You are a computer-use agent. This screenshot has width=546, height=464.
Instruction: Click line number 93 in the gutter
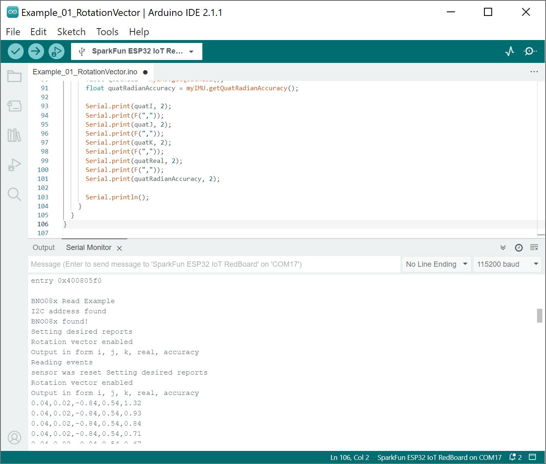[x=44, y=106]
